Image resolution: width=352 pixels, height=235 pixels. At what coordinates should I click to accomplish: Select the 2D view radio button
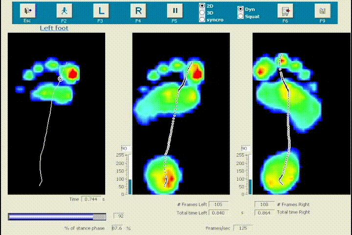pyautogui.click(x=202, y=6)
